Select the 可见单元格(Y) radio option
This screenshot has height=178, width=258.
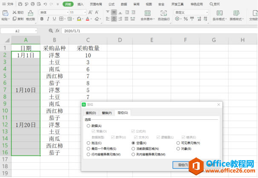178,143
